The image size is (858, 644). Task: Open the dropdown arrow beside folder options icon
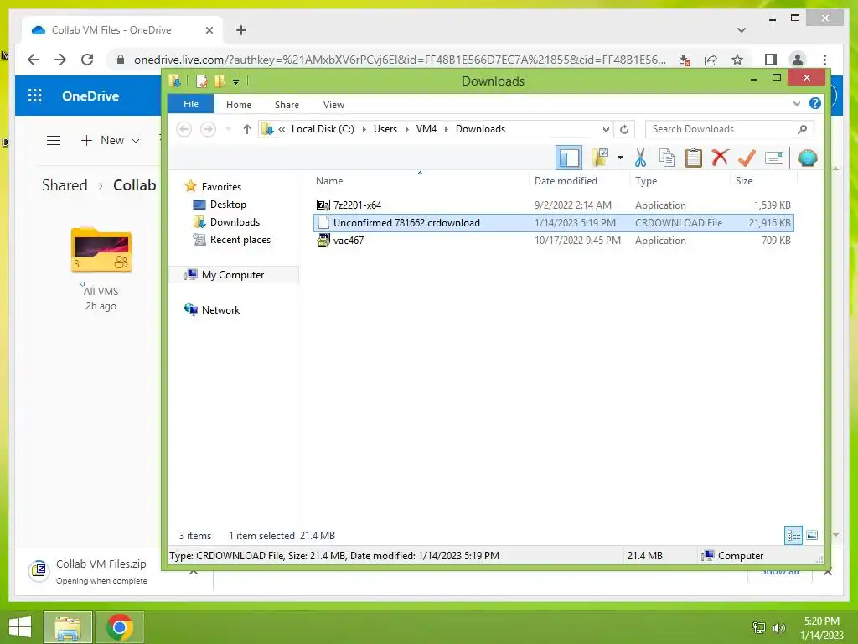pyautogui.click(x=620, y=158)
